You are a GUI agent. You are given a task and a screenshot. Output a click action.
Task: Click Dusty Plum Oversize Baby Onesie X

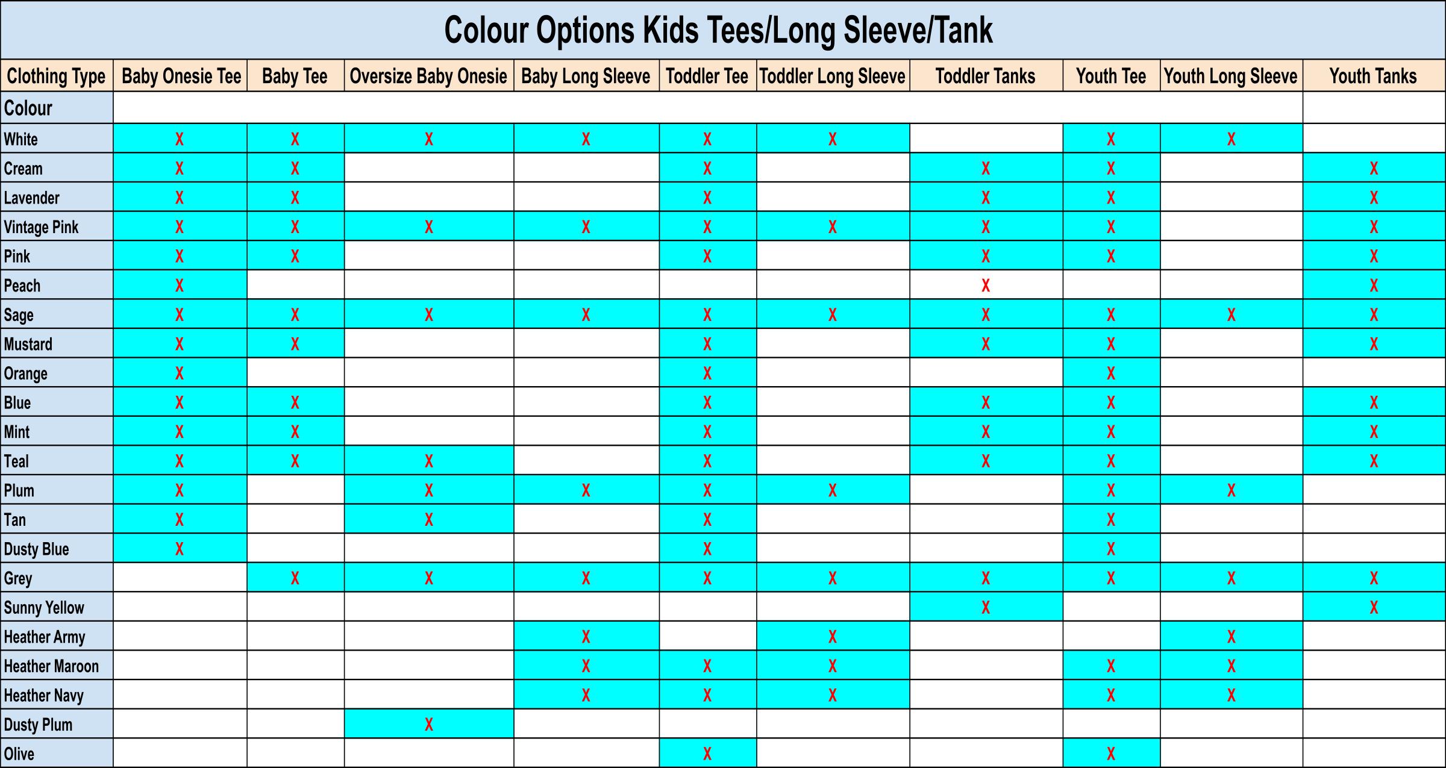click(429, 724)
